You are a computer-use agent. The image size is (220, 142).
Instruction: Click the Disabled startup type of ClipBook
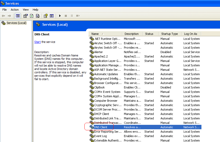166,87
